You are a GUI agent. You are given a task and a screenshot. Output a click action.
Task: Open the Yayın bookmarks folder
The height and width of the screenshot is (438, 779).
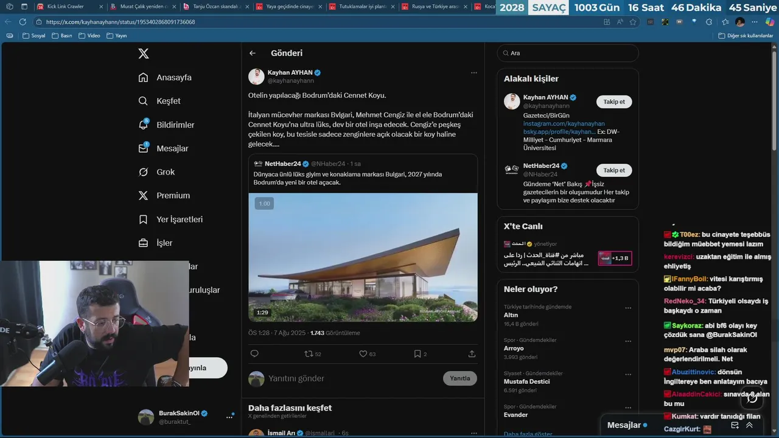pyautogui.click(x=117, y=35)
